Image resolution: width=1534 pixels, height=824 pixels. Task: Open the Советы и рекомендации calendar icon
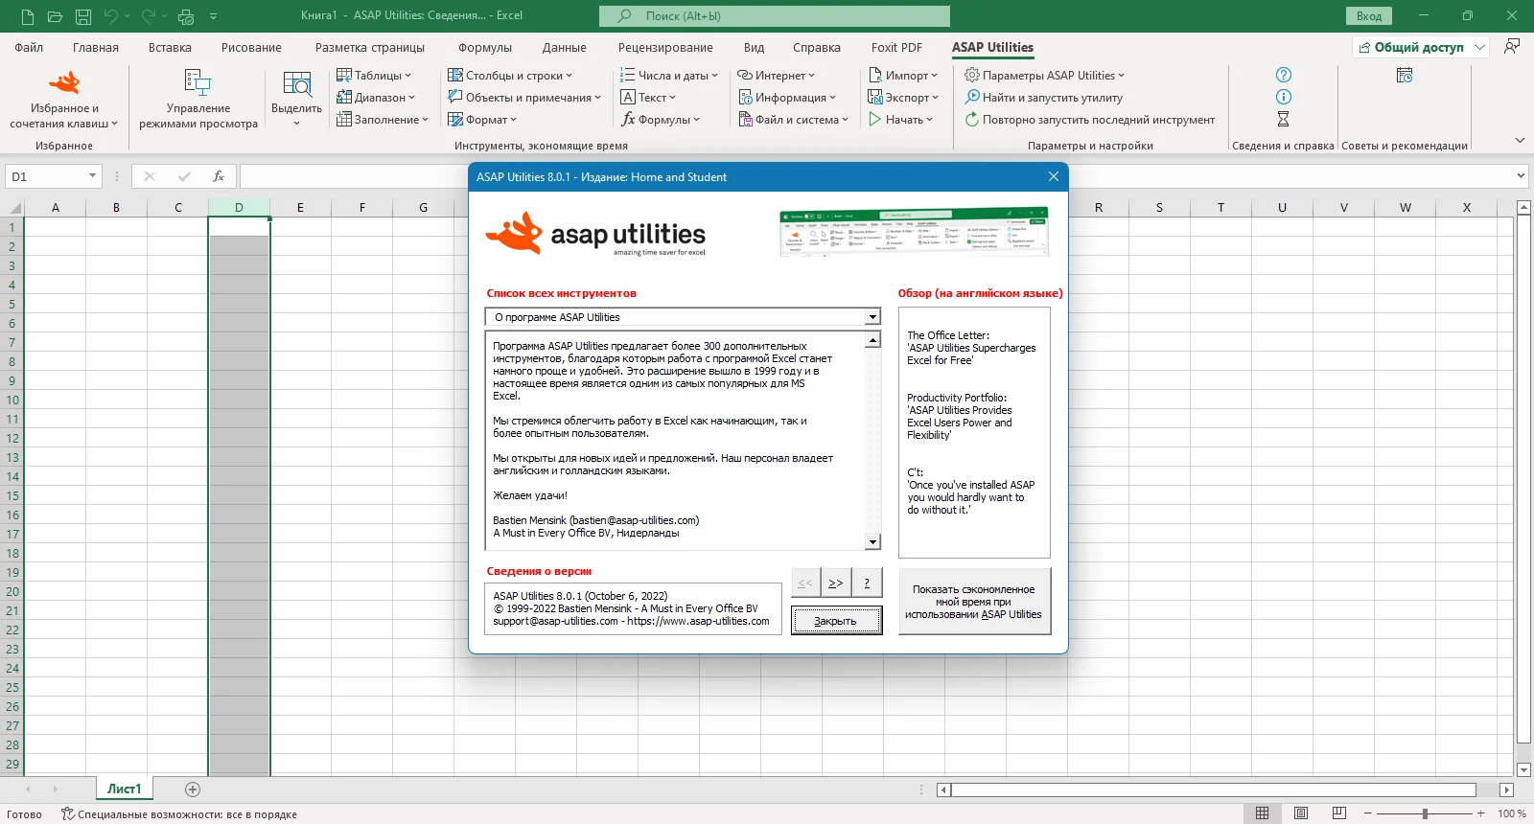pyautogui.click(x=1405, y=75)
